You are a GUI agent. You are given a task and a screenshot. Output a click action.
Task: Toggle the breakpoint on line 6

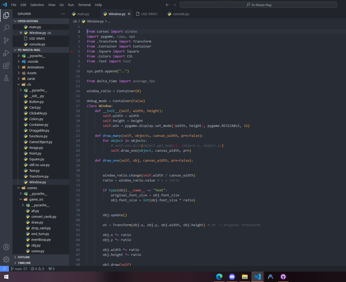coord(71,51)
